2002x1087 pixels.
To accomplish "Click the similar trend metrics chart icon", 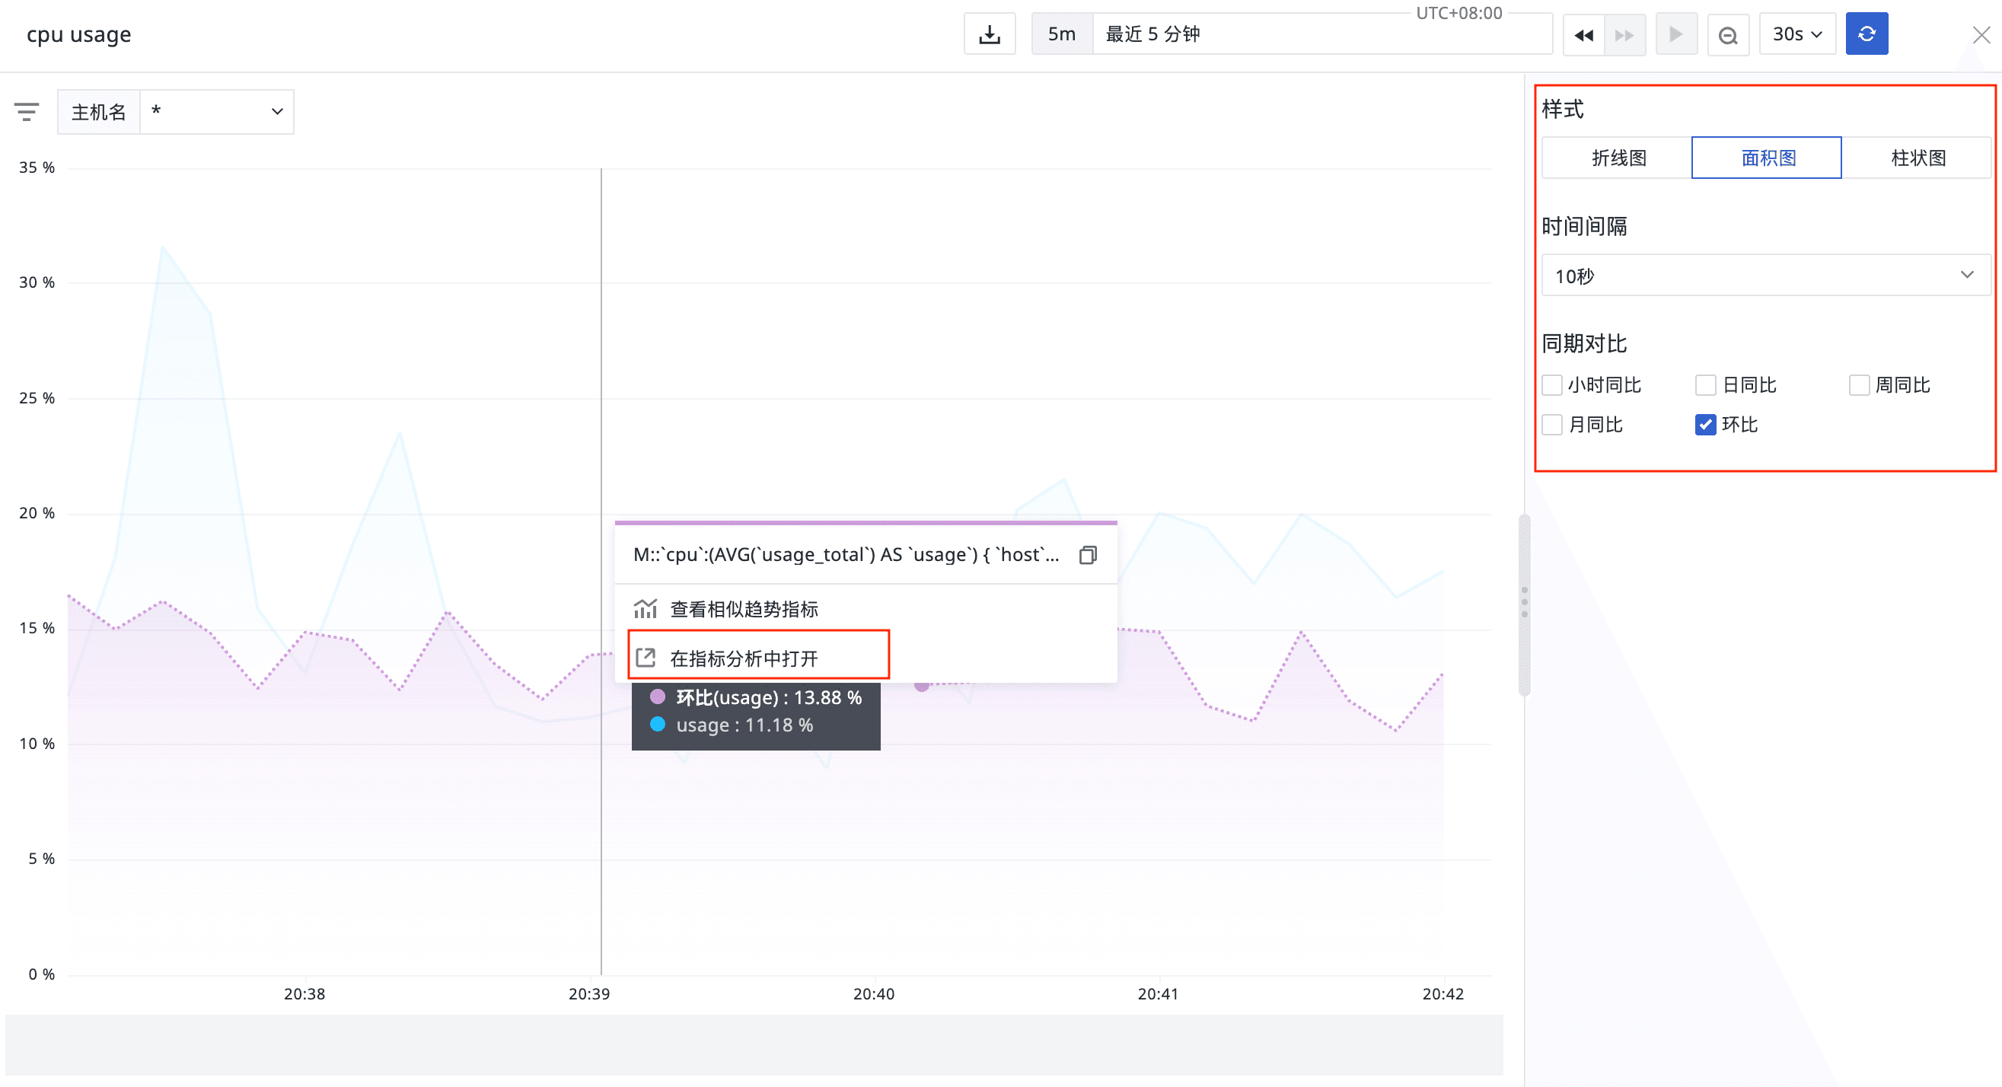I will (x=645, y=608).
